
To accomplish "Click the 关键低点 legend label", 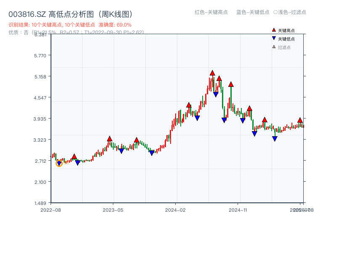I will pyautogui.click(x=286, y=39).
